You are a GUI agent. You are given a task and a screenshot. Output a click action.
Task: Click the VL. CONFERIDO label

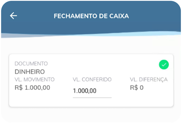(92, 79)
